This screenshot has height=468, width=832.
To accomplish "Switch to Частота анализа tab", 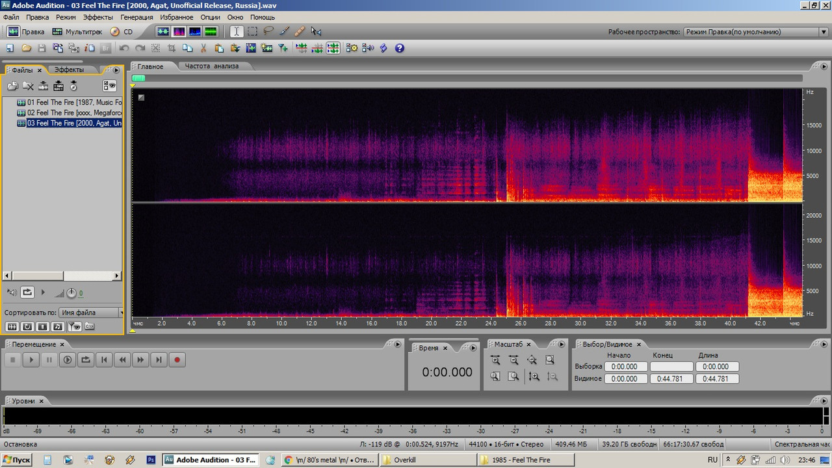I will pyautogui.click(x=212, y=66).
